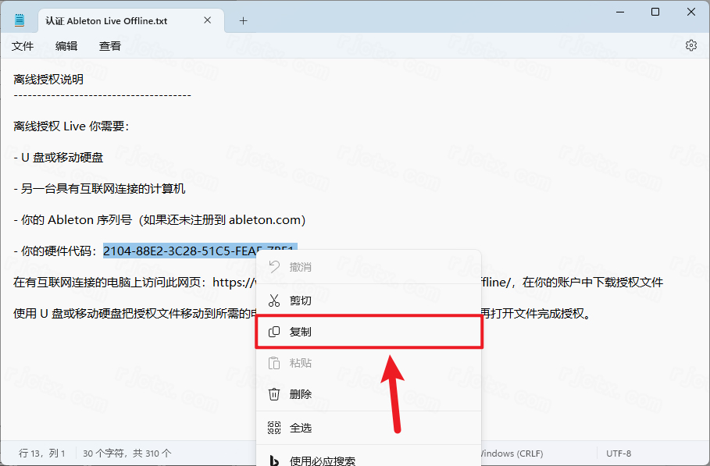This screenshot has width=710, height=466.
Task: Open Notepad settings via the gear icon
Action: (x=690, y=46)
